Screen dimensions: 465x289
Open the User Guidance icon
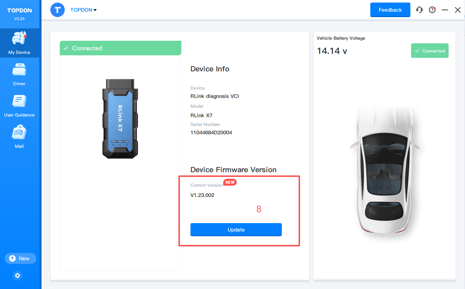coord(19,102)
